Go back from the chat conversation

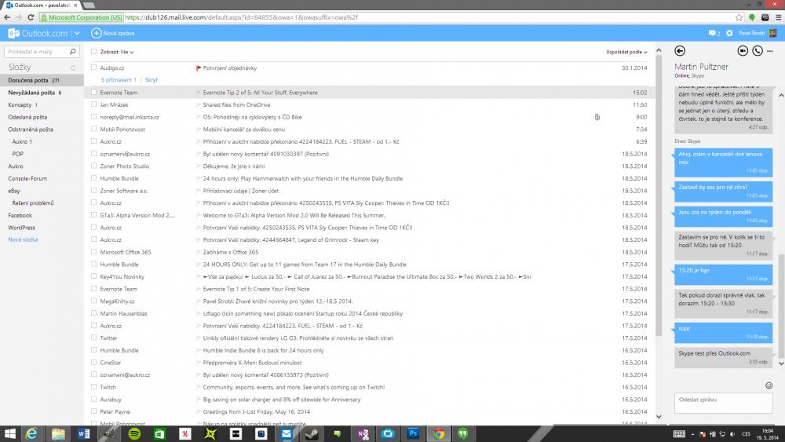pyautogui.click(x=680, y=50)
